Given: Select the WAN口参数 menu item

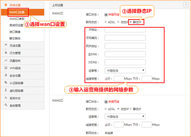Looking at the screenshot, I should coord(17,19).
